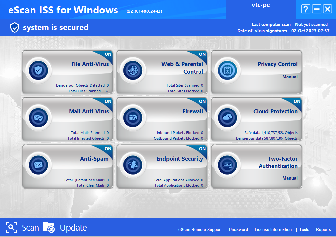The width and height of the screenshot is (336, 237).
Task: Click the Privacy Control badge icon
Action: (227, 70)
